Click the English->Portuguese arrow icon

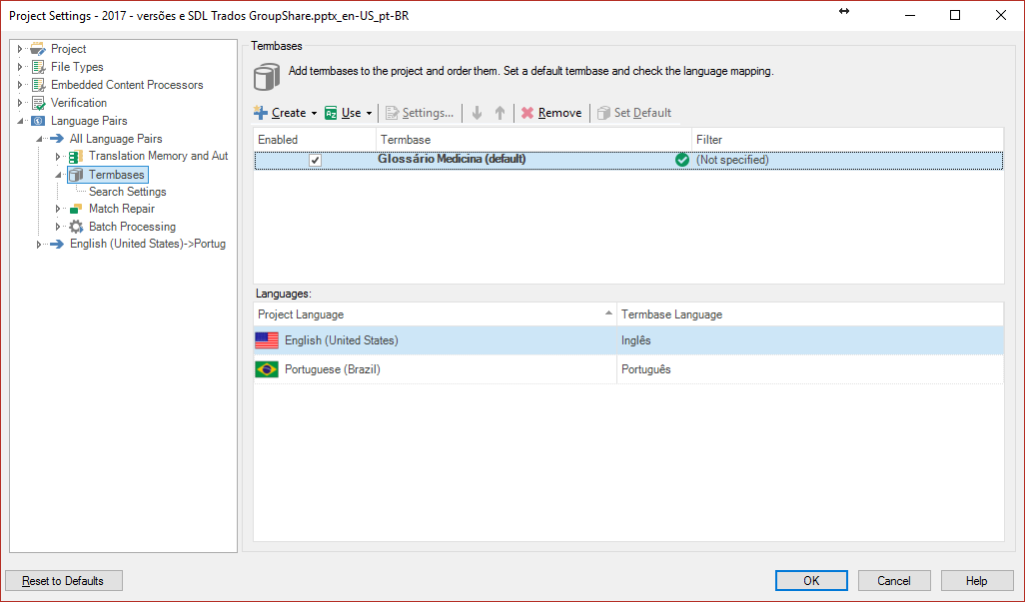[57, 245]
